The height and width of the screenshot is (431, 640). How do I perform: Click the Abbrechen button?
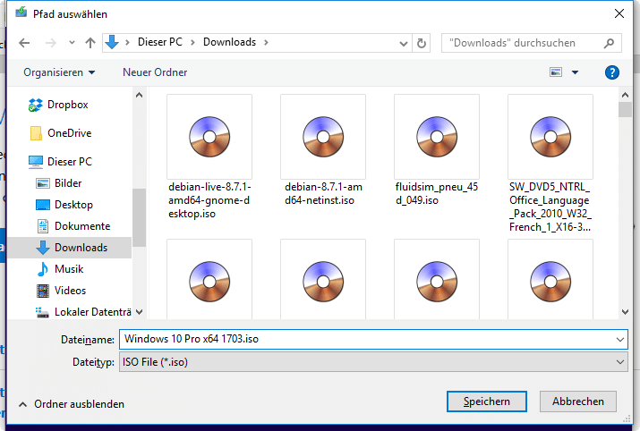pyautogui.click(x=578, y=401)
